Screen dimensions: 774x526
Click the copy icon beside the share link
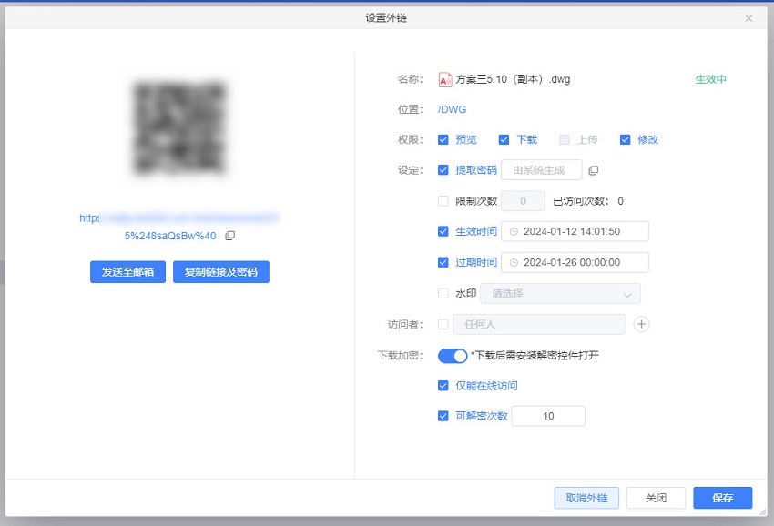229,235
